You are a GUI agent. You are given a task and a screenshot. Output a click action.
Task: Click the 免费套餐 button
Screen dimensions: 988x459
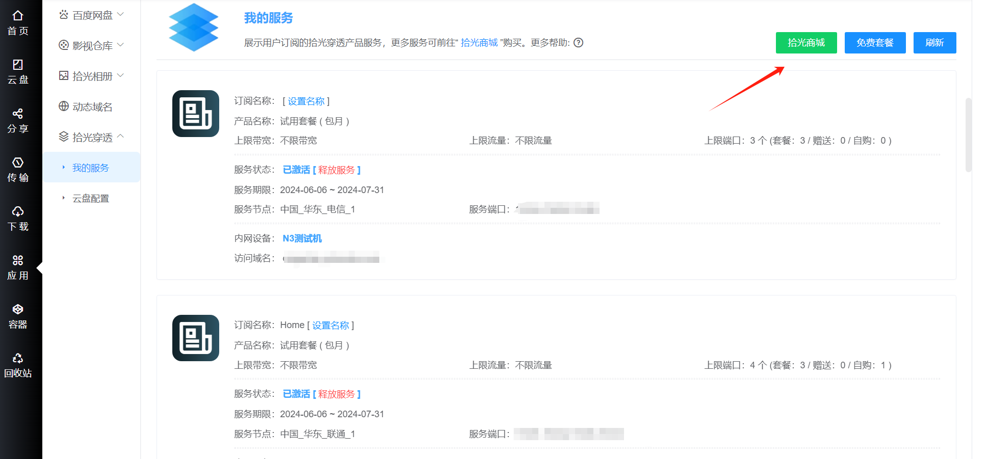click(x=875, y=43)
